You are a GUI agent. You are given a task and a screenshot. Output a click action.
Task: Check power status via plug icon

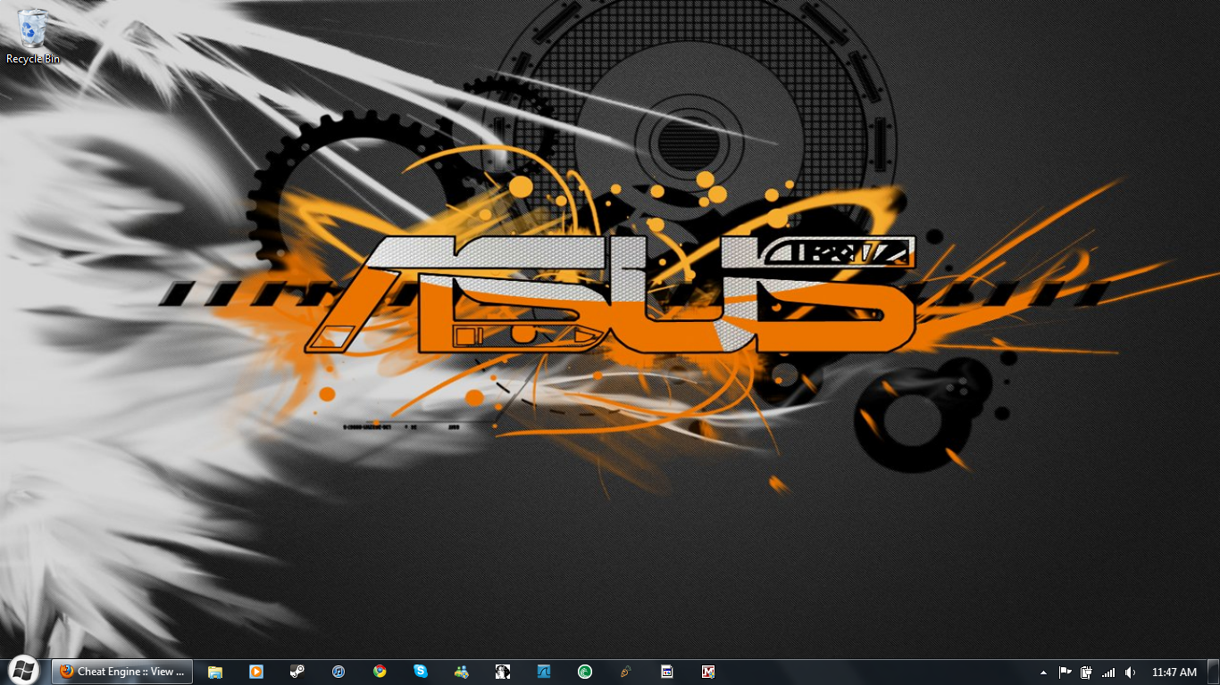pos(1086,672)
